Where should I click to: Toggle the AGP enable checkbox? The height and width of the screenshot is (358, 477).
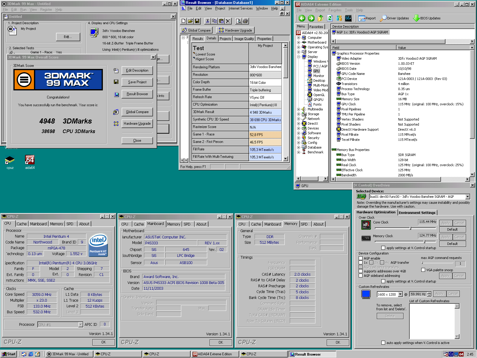pos(361,258)
